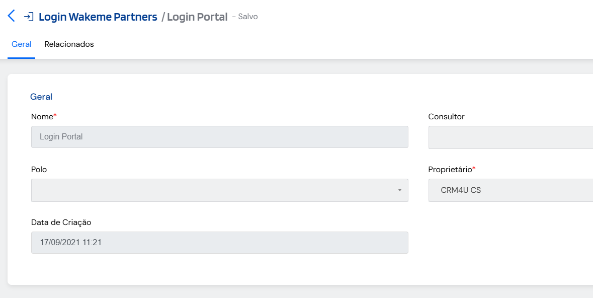Expand the Polo dropdown arrow
Screen dimensions: 593x298
400,190
